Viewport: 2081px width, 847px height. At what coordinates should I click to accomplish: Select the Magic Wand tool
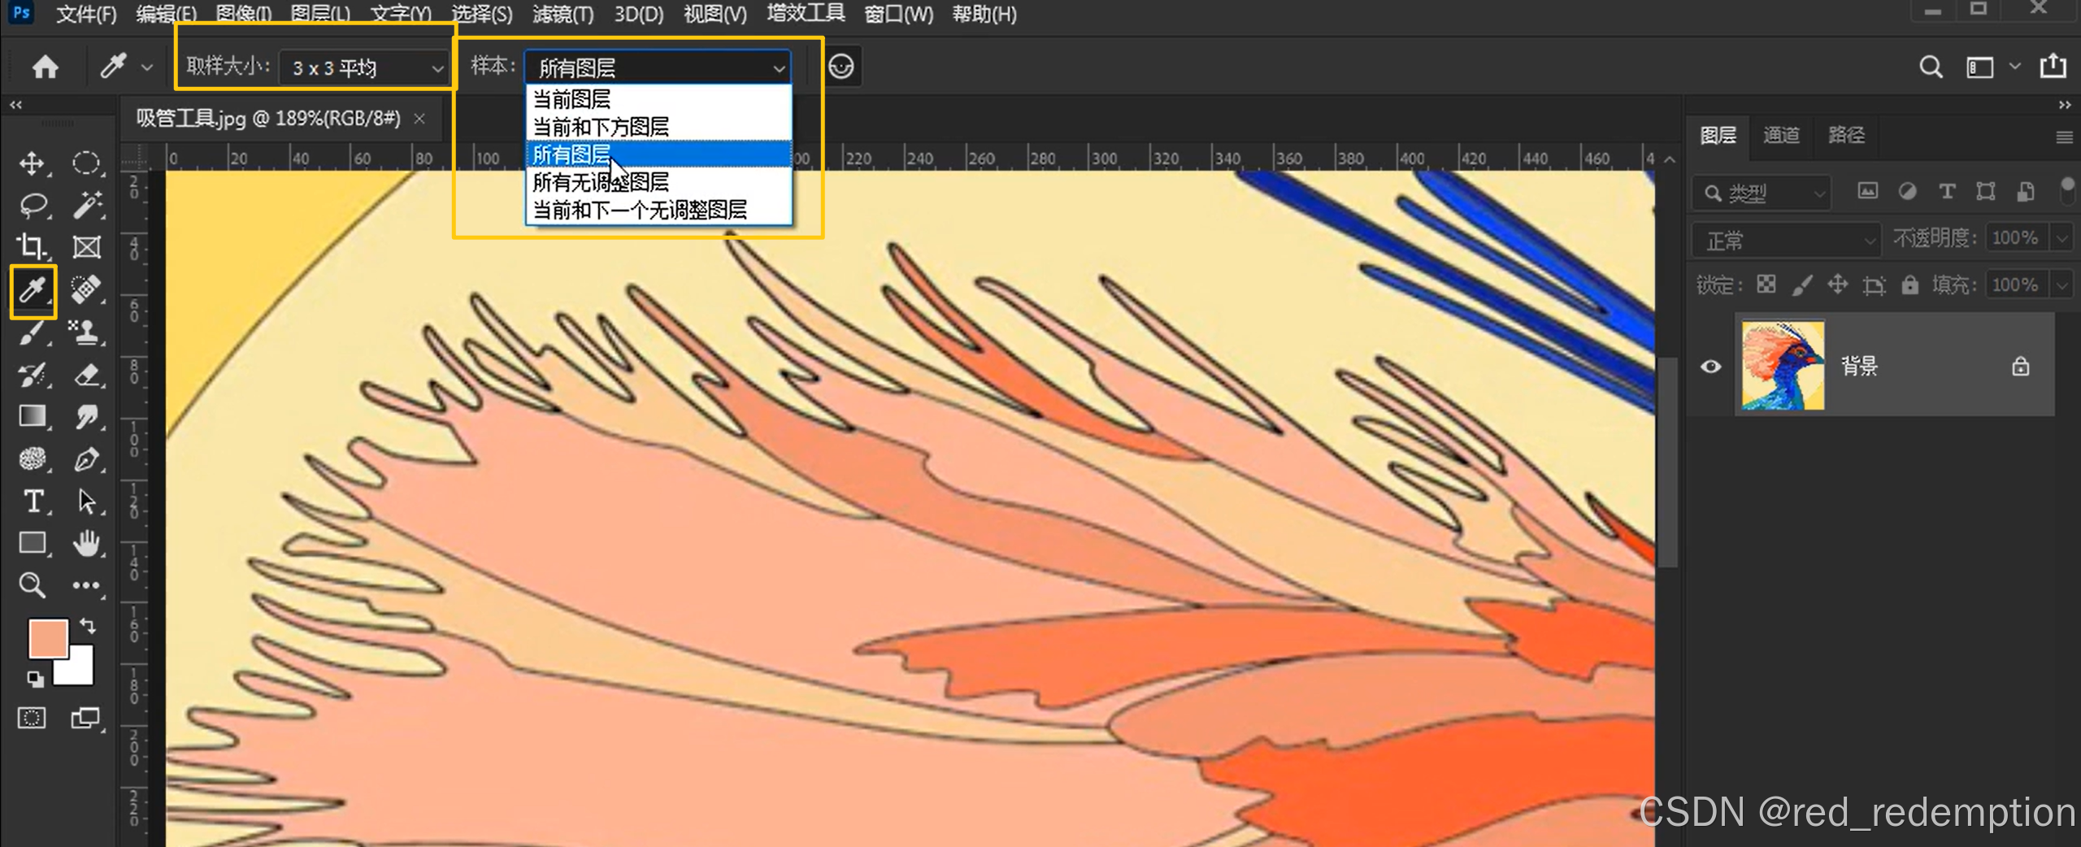tap(86, 206)
